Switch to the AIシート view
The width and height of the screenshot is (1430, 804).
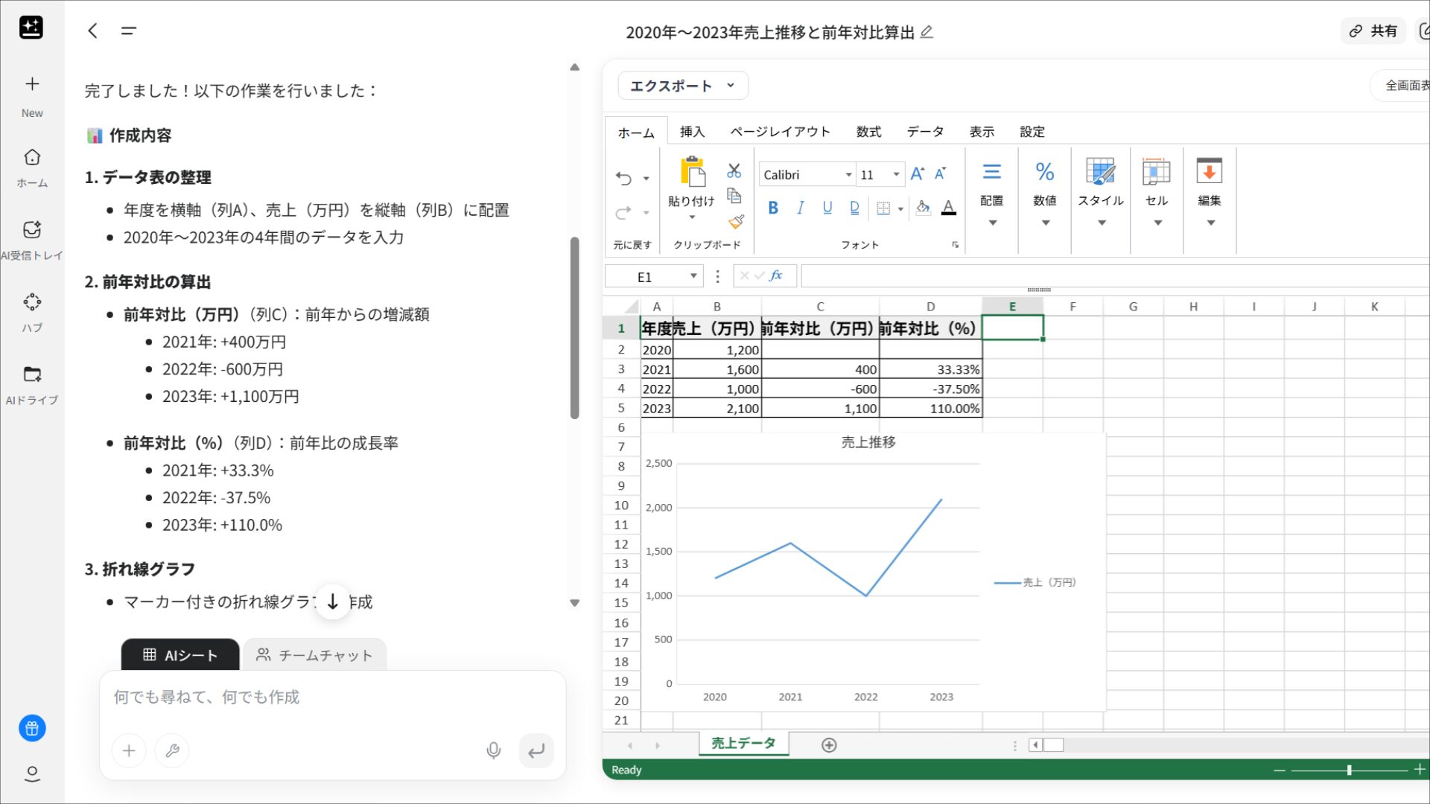179,655
